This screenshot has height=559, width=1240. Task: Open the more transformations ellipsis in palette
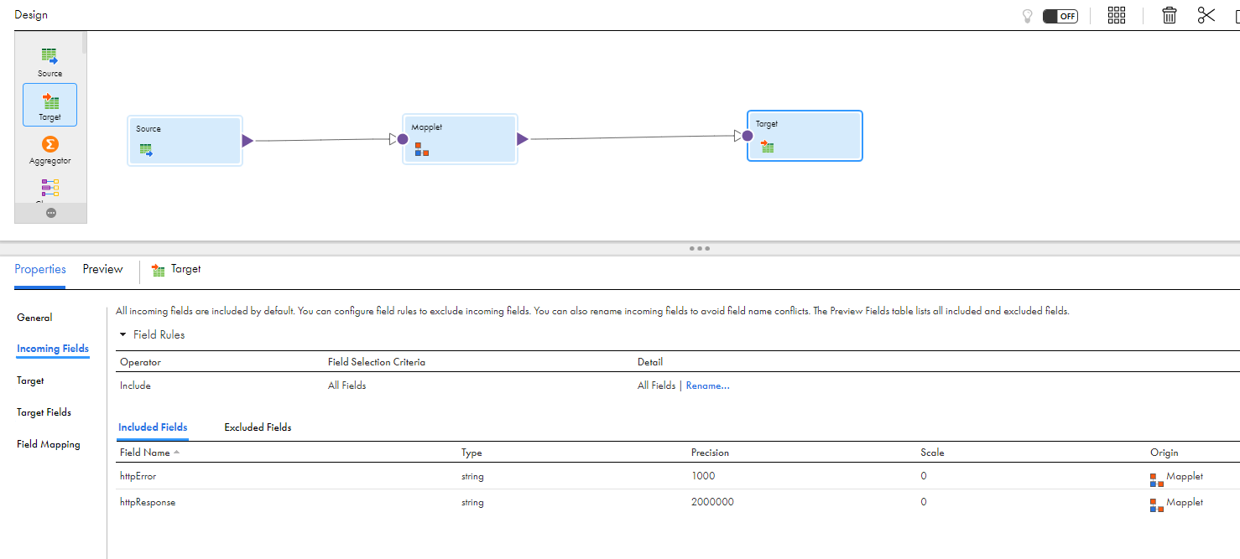[x=51, y=213]
